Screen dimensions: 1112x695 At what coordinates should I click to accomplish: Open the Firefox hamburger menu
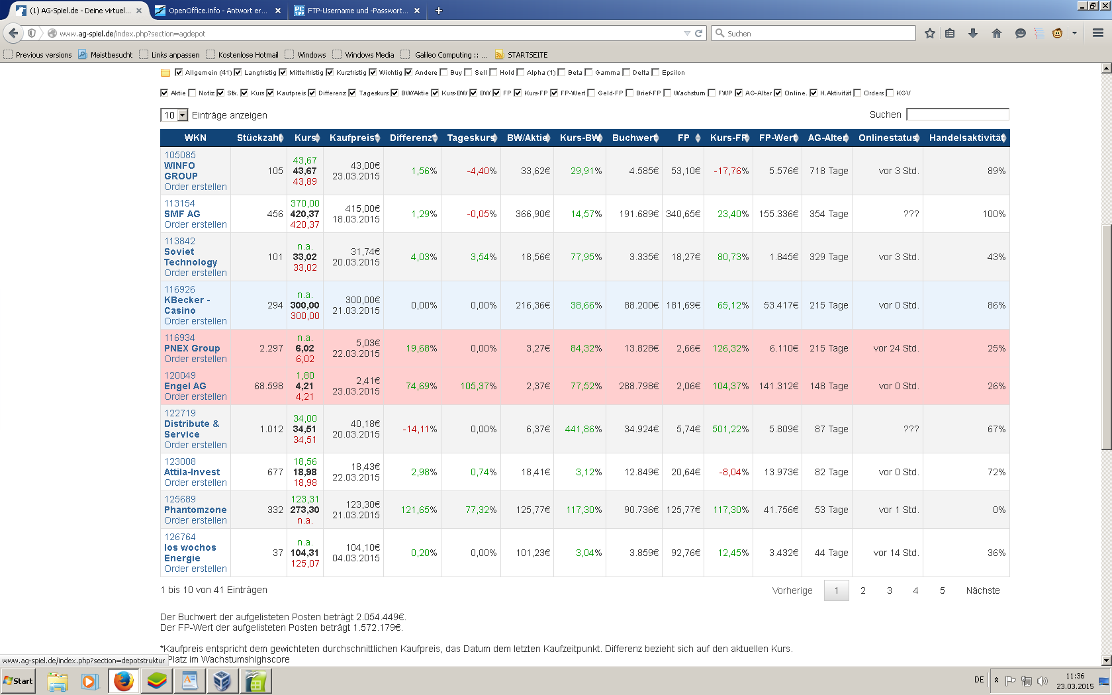pyautogui.click(x=1098, y=33)
